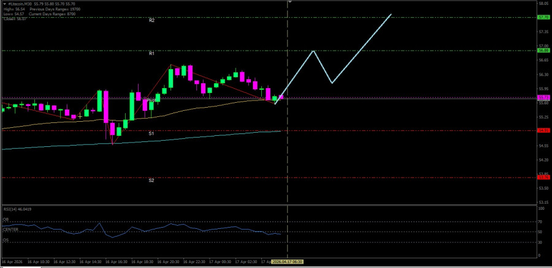
Task: Select the green 56.88 price tag
Action: [543, 51]
